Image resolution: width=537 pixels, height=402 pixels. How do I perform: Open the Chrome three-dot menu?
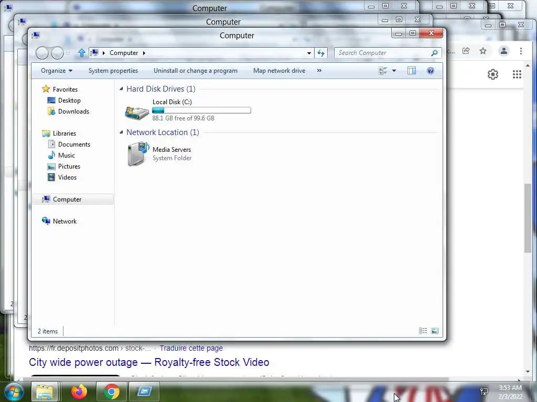click(521, 51)
